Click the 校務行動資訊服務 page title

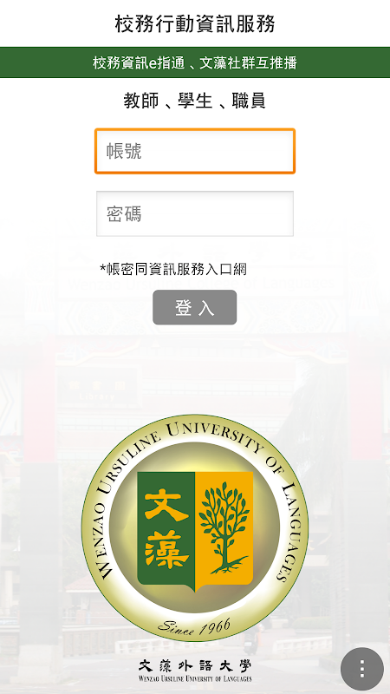coord(195,23)
